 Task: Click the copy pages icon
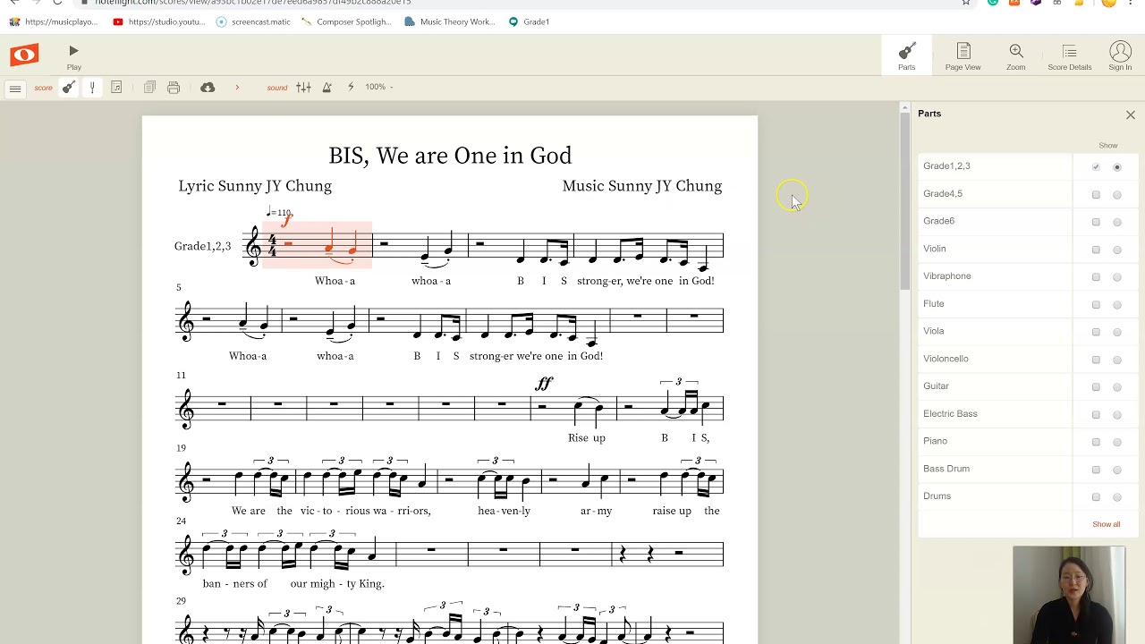pos(149,88)
